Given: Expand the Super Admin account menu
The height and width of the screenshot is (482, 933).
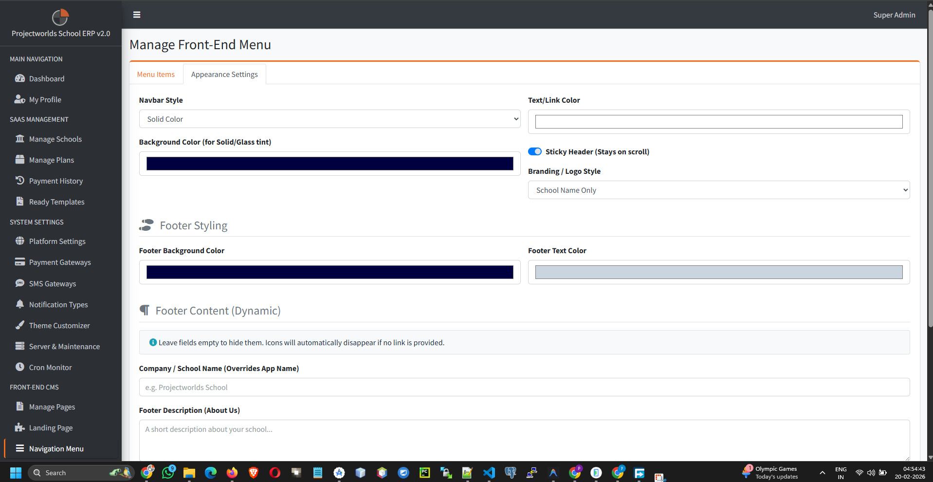Looking at the screenshot, I should click(894, 15).
